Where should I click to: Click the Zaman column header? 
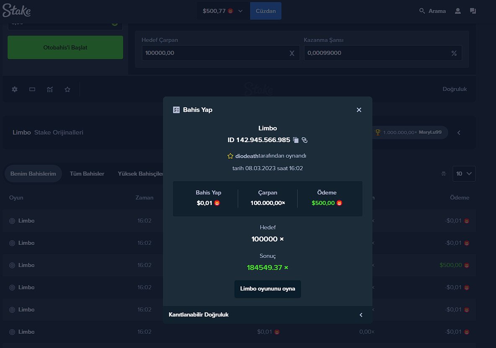point(144,198)
